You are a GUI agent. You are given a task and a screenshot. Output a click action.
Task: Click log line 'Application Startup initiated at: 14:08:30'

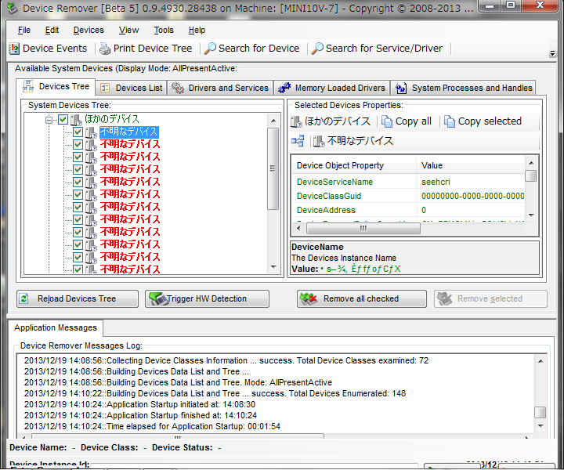(x=139, y=404)
